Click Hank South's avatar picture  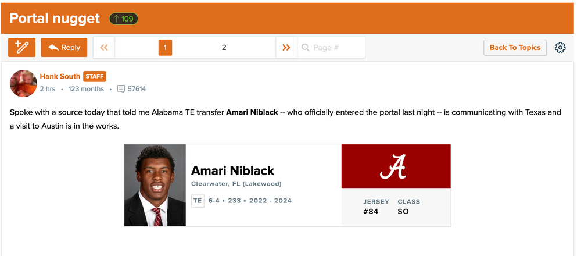pos(24,83)
